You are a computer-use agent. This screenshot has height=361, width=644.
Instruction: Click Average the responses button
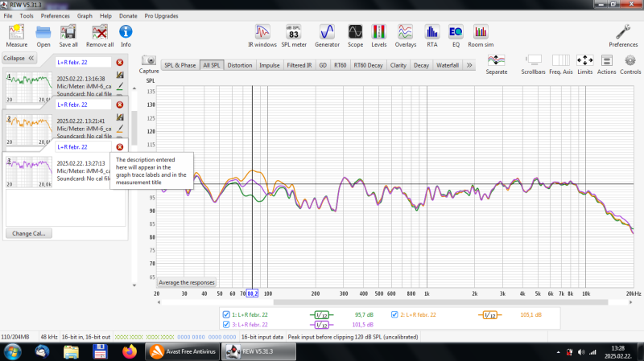click(x=187, y=282)
